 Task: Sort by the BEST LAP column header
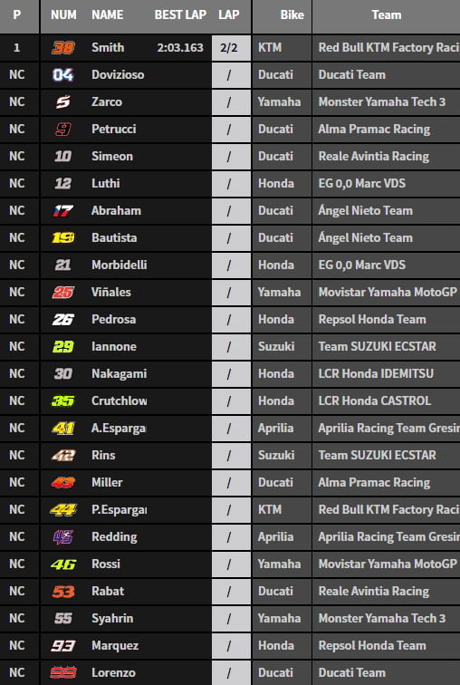click(180, 14)
